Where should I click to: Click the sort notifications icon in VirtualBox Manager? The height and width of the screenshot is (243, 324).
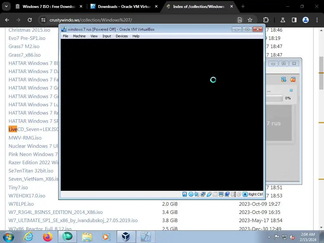click(283, 79)
